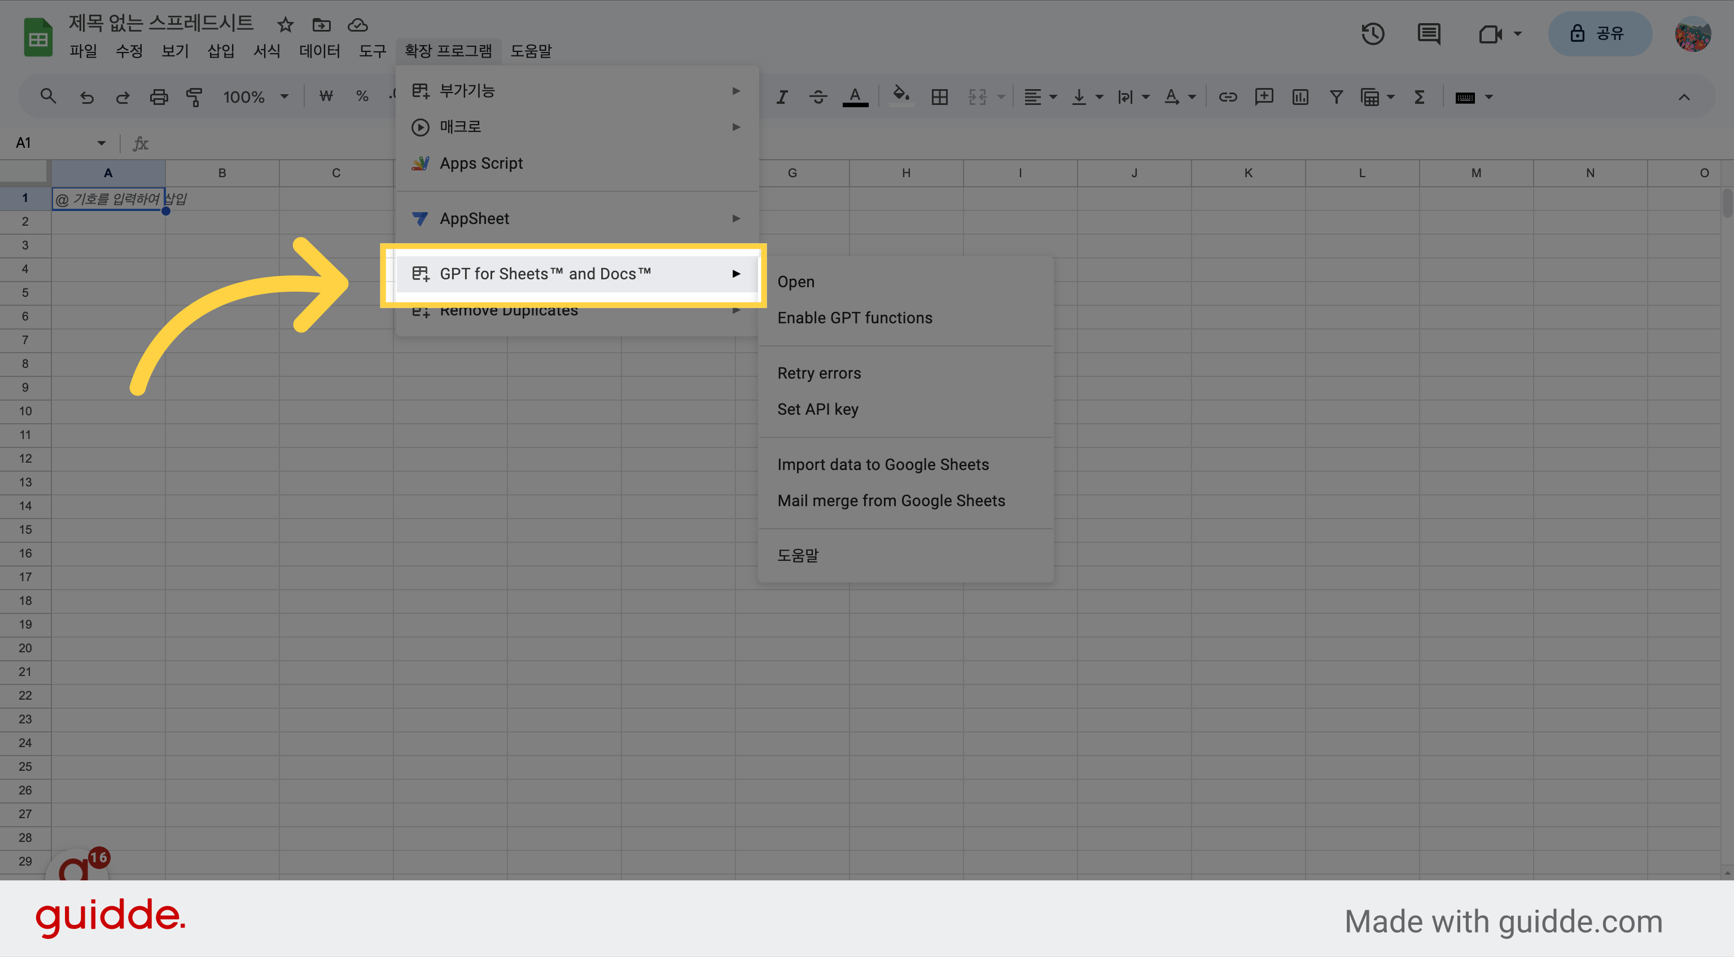Toggle italic formatting

[782, 98]
